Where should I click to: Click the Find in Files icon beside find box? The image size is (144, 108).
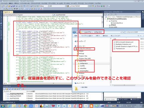(68, 6)
